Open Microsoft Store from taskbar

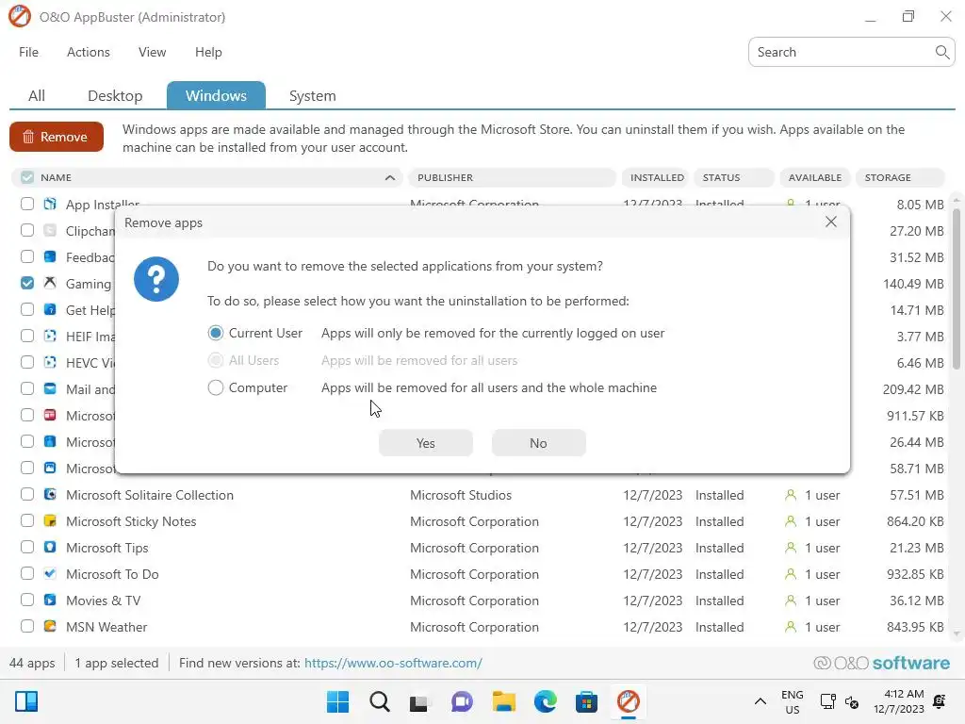click(586, 701)
